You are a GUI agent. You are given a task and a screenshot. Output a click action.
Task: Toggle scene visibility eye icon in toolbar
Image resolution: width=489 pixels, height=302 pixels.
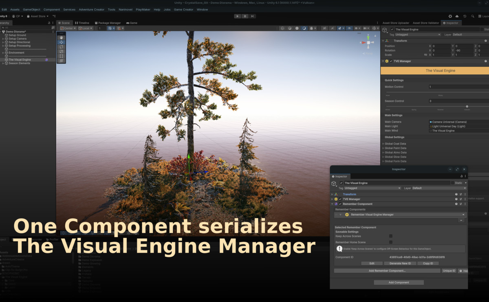pos(349,28)
